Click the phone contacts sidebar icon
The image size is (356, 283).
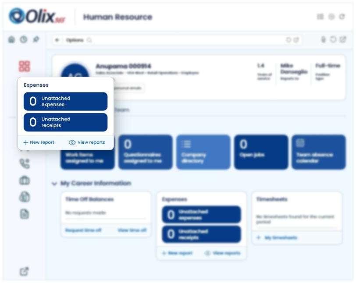pos(25,164)
